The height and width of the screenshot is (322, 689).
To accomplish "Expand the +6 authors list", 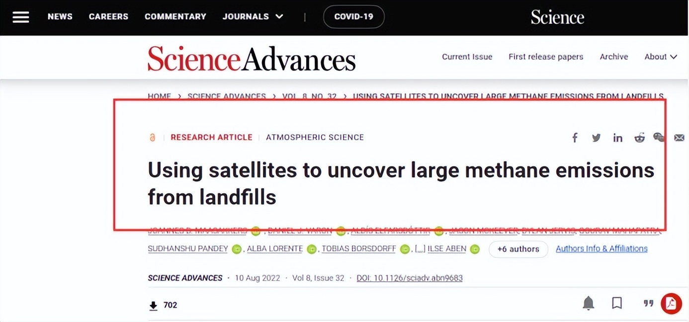I will [518, 249].
